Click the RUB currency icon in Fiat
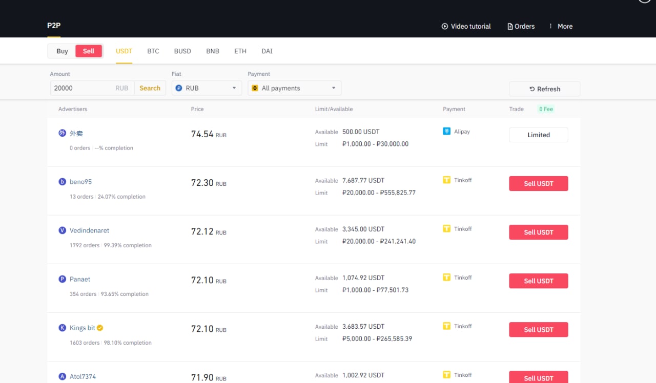Image resolution: width=656 pixels, height=383 pixels. click(x=179, y=88)
